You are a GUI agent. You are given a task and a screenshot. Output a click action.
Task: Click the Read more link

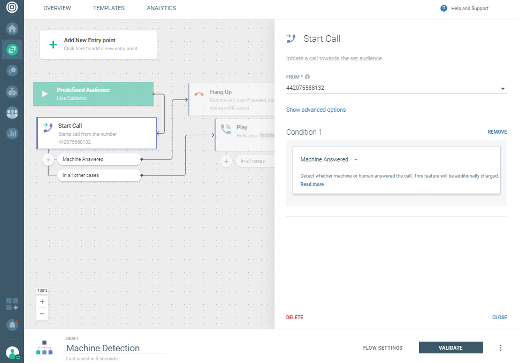tap(312, 184)
